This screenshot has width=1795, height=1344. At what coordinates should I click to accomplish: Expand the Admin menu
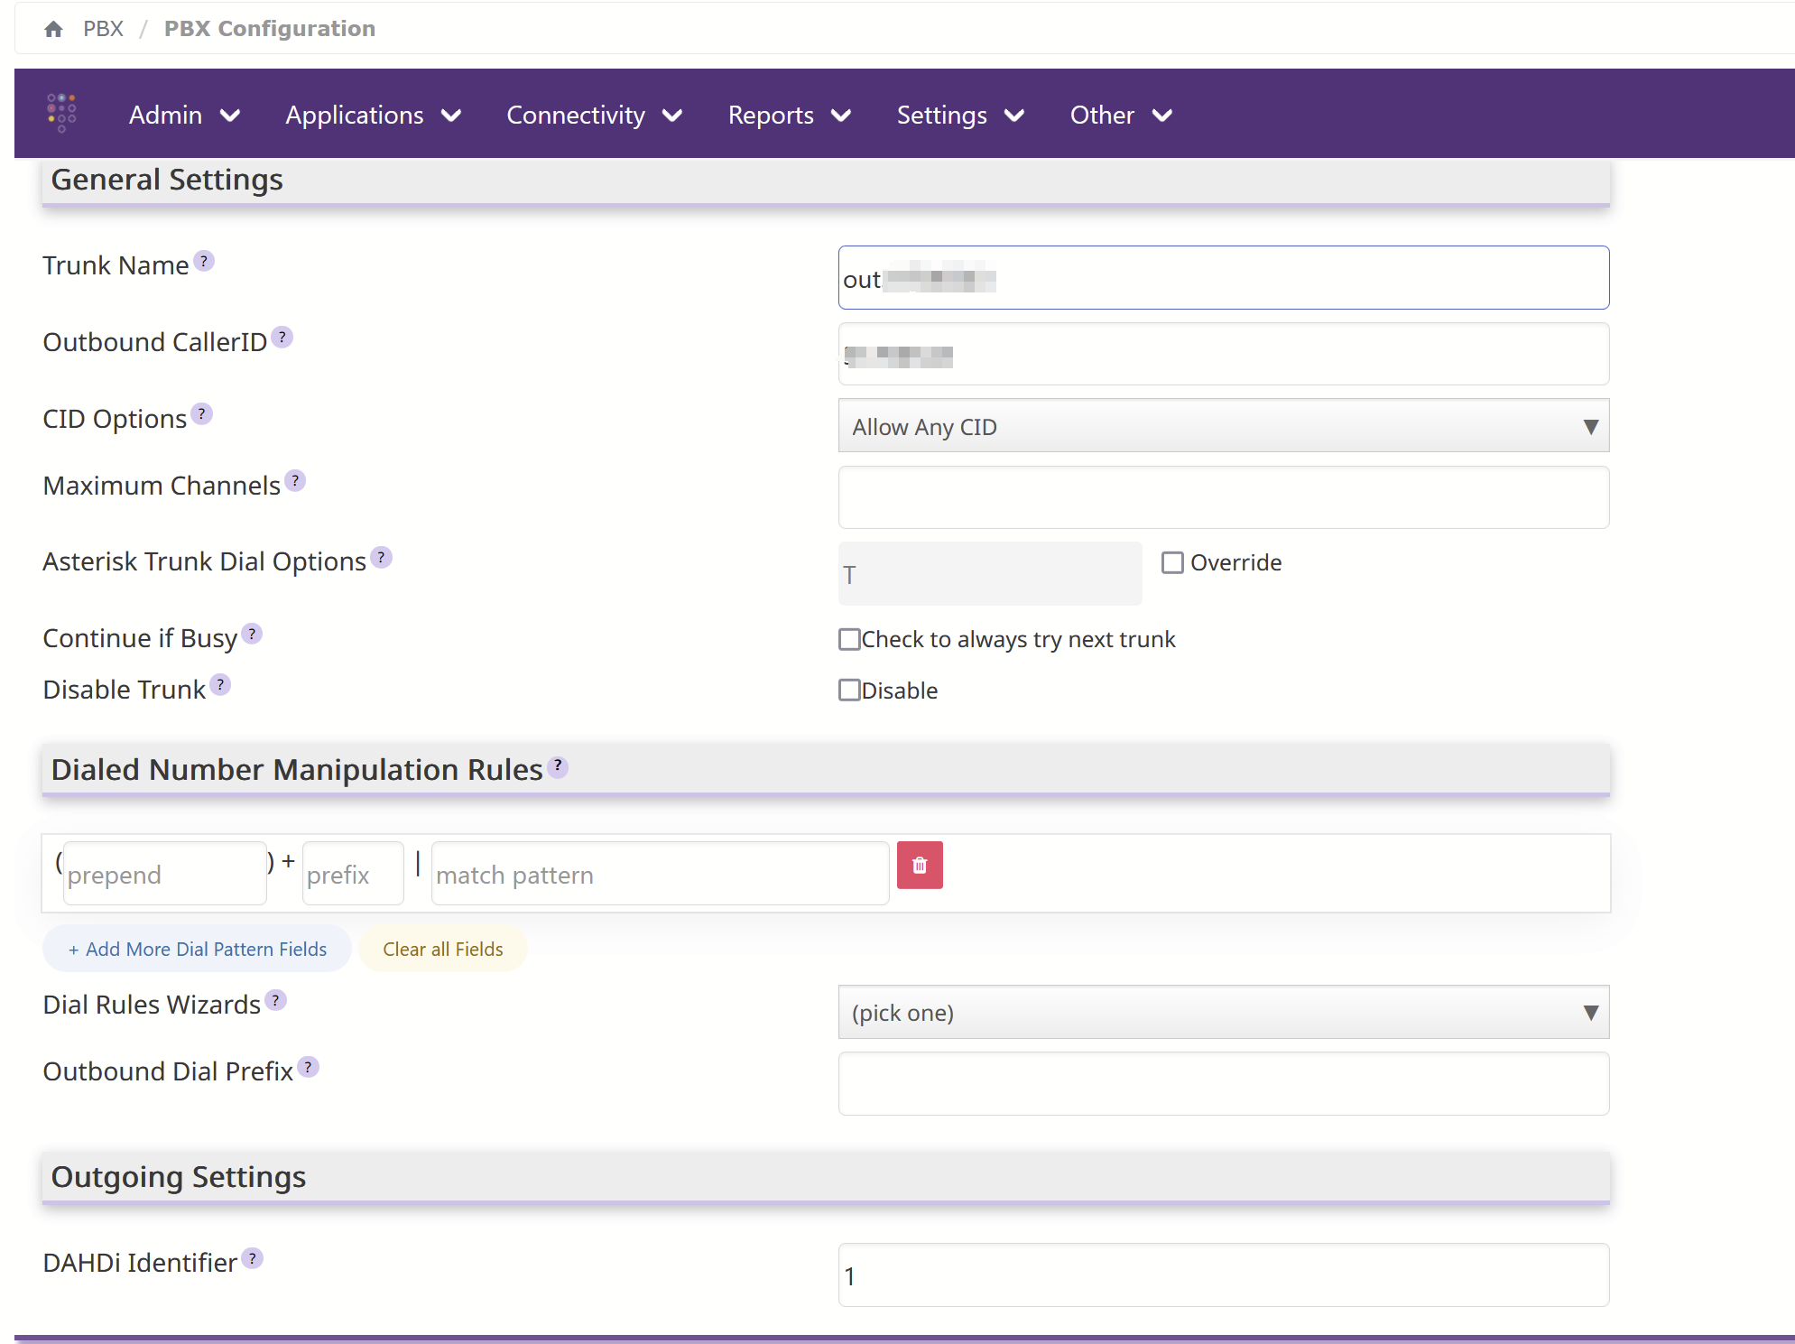click(184, 115)
